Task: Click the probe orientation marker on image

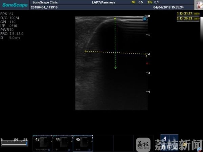Action: click(x=145, y=19)
